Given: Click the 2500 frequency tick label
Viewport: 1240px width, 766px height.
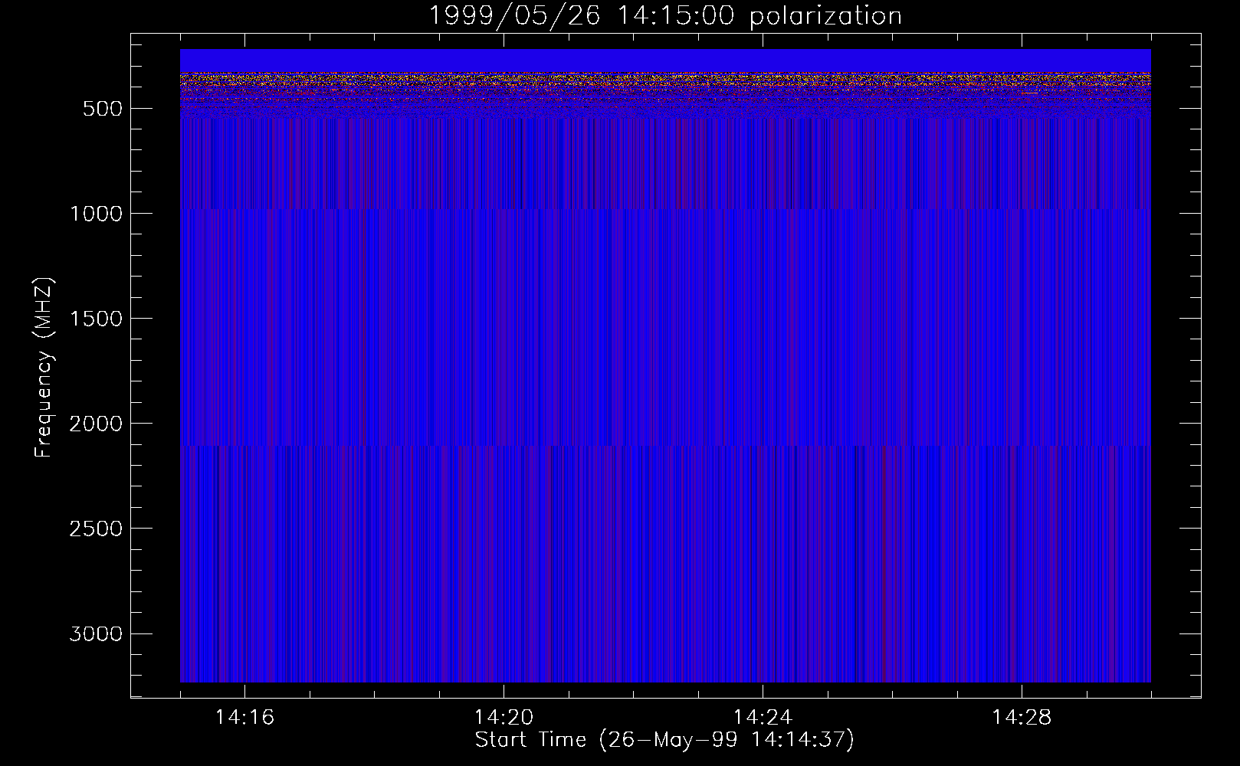Looking at the screenshot, I should click(96, 529).
